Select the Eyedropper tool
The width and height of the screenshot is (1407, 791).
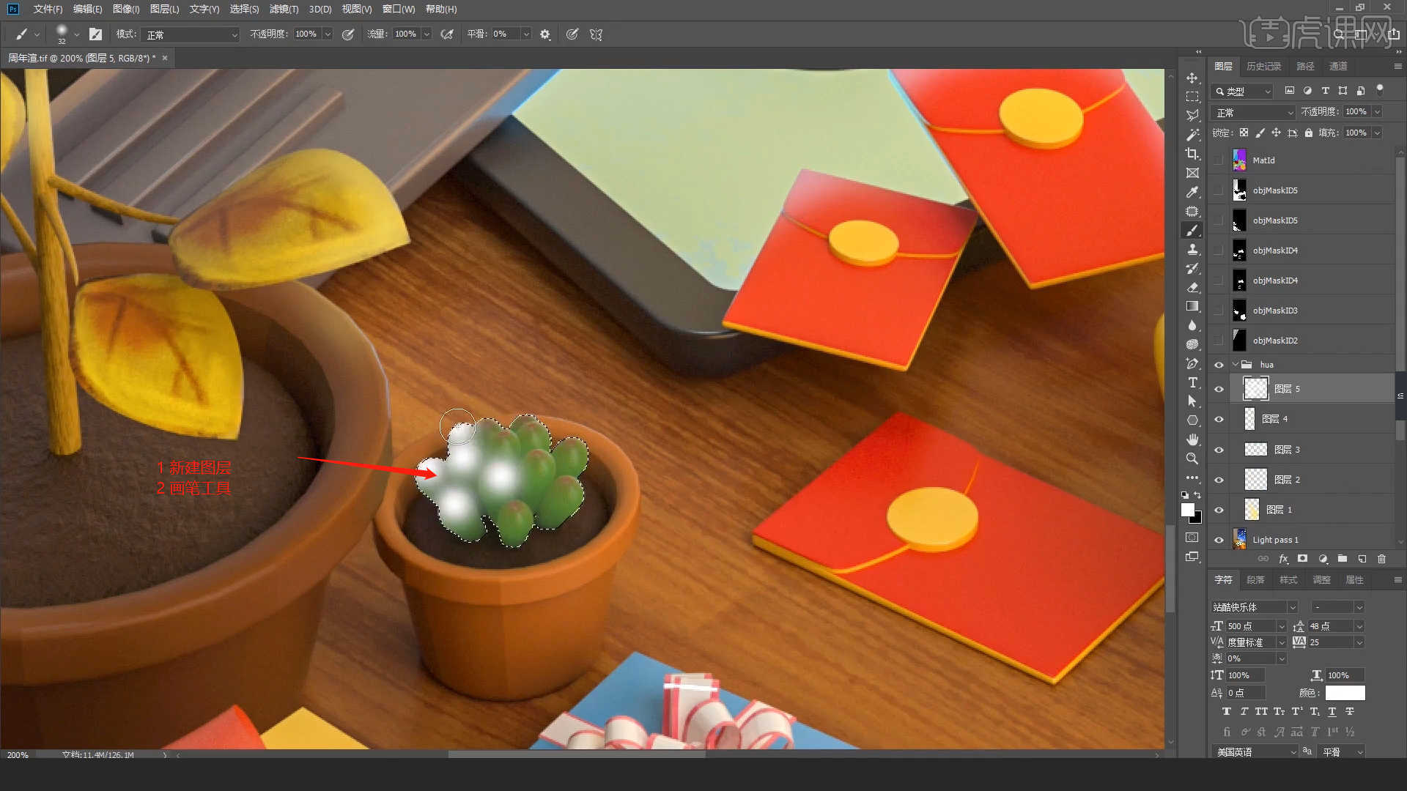tap(1192, 192)
